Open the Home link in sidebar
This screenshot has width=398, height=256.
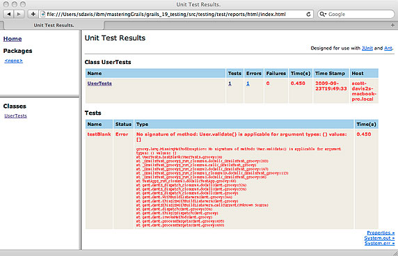click(x=13, y=39)
